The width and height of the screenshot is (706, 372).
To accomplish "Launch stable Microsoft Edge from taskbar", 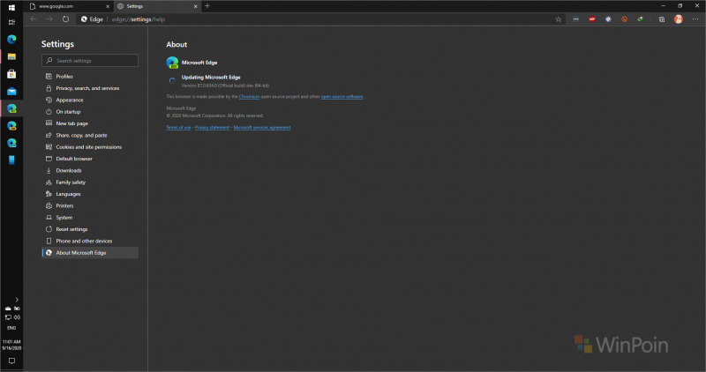I will [x=11, y=39].
